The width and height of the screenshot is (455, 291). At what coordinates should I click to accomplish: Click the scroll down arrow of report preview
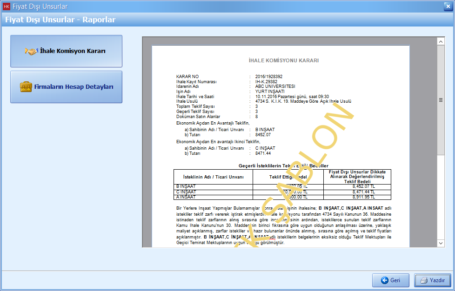(x=441, y=243)
